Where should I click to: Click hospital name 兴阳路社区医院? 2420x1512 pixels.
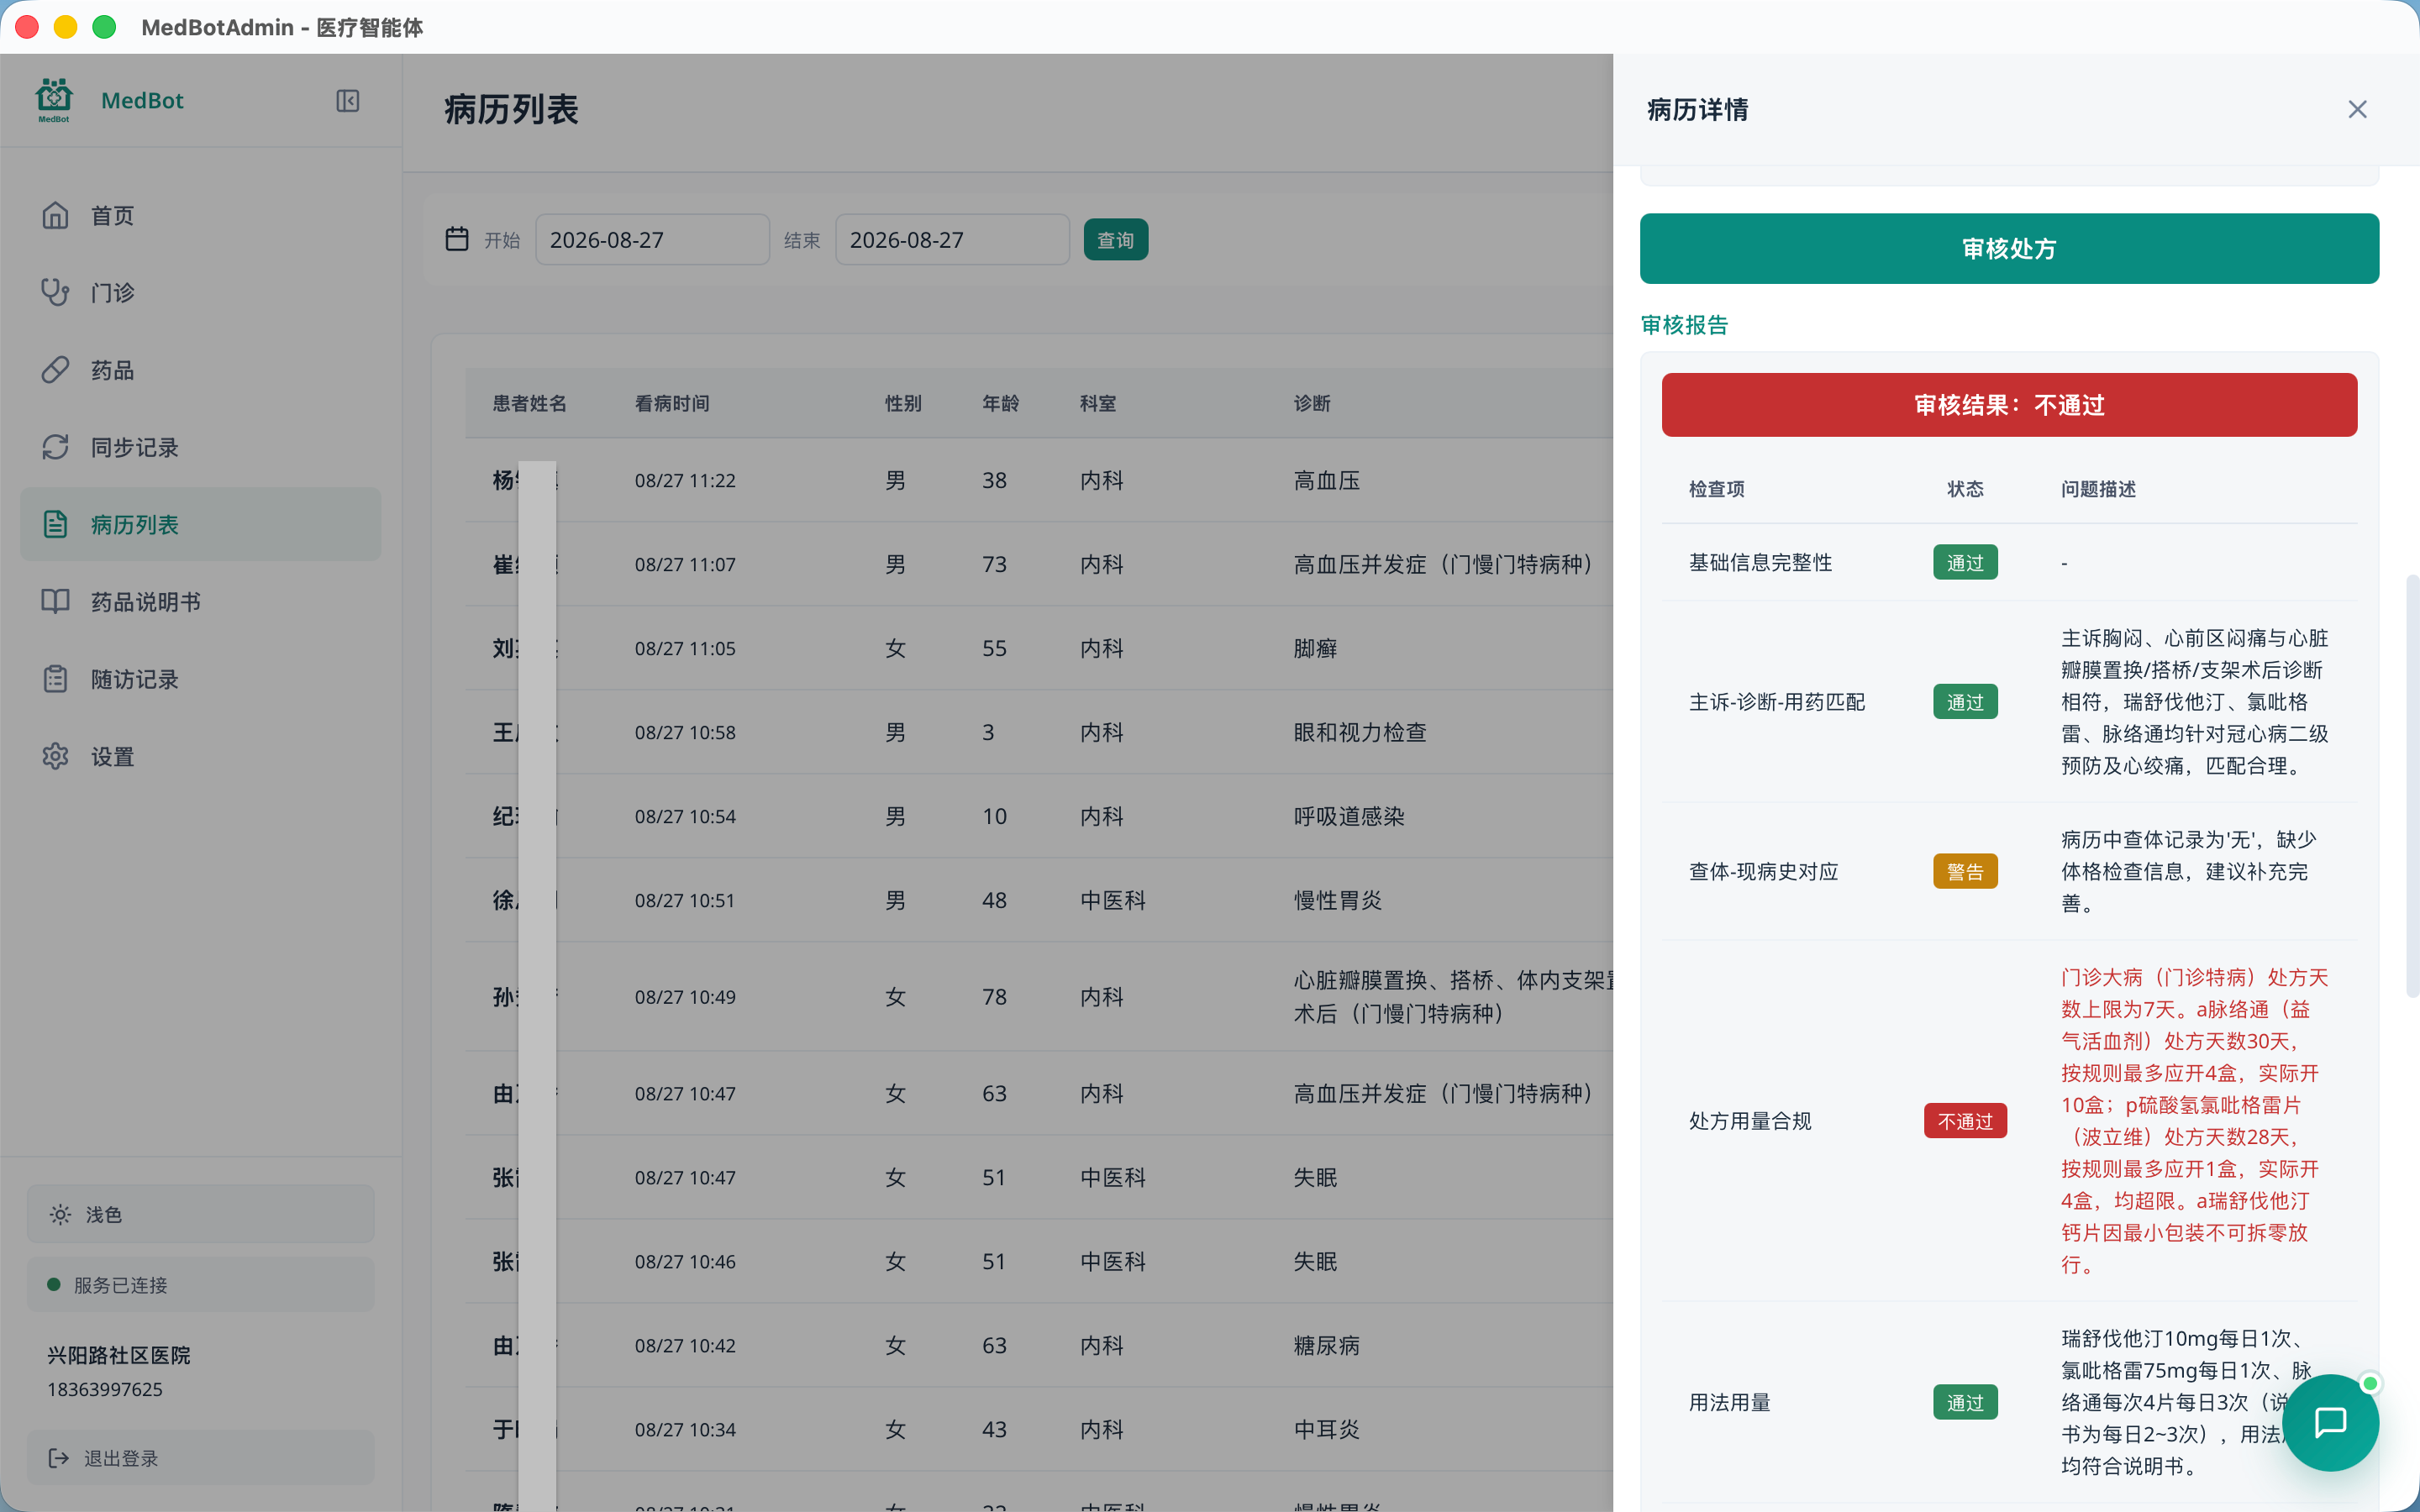[119, 1355]
